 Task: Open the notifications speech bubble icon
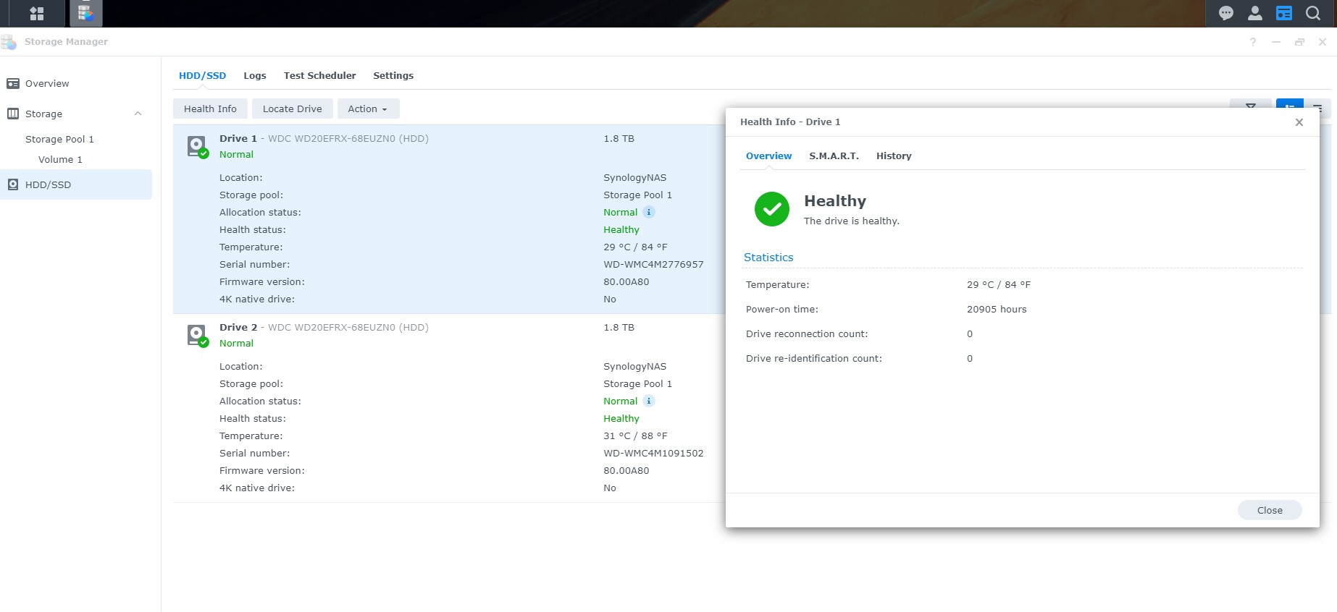[1226, 13]
